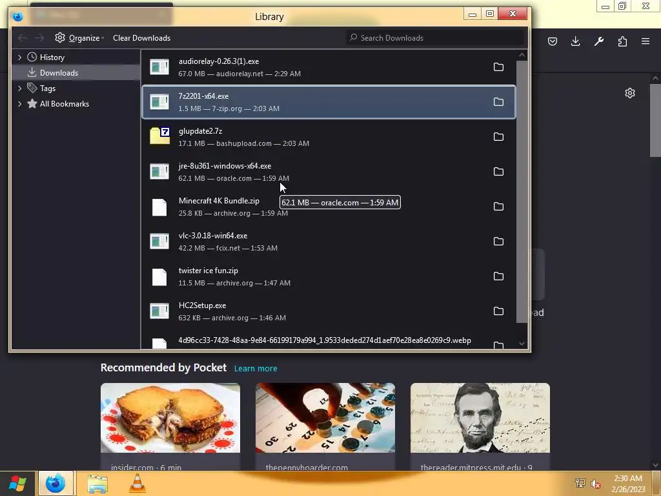The height and width of the screenshot is (496, 661).
Task: Open the Firefox hamburger application menu
Action: point(646,41)
